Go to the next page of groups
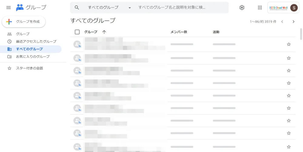This screenshot has height=152, width=303. pyautogui.click(x=293, y=22)
